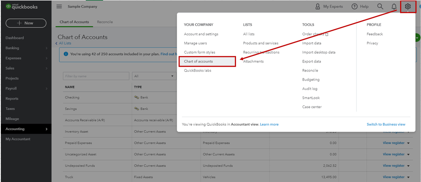The width and height of the screenshot is (421, 182).
Task: Open dropdown arrow beside Undeposited Funds View register
Action: (408, 166)
